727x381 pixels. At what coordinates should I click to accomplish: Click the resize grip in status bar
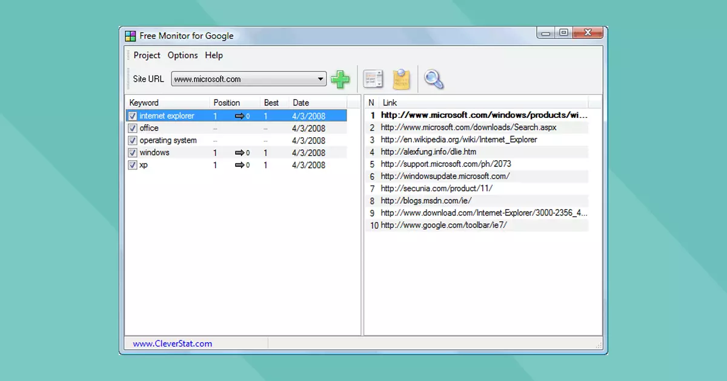tap(599, 345)
